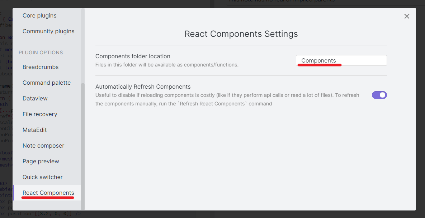Disable Automatically Refresh Components toggle
This screenshot has width=425, height=218.
(x=379, y=95)
